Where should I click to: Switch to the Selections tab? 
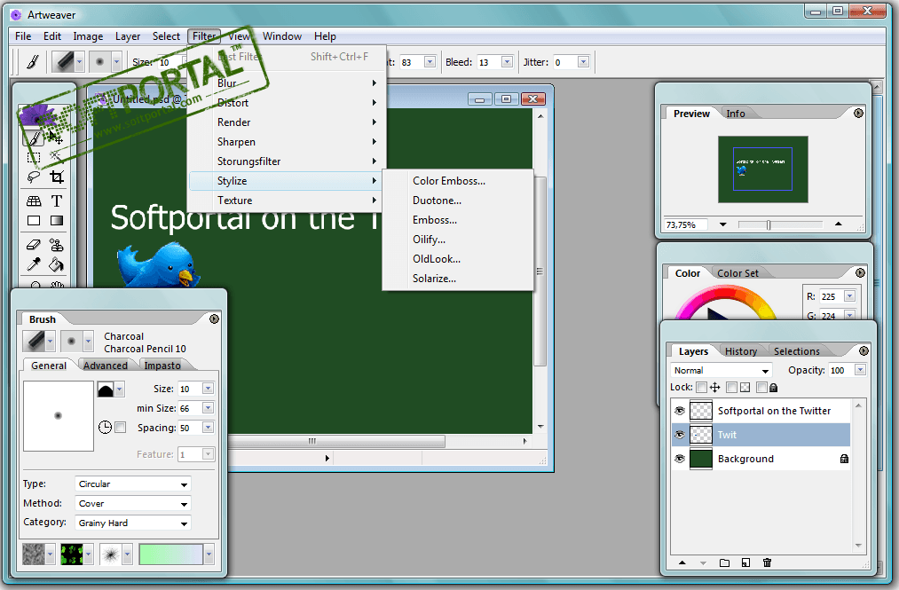pyautogui.click(x=796, y=351)
